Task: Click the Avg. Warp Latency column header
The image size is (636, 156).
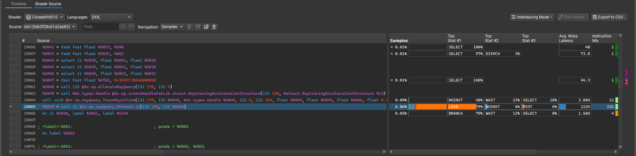Action: (x=574, y=38)
